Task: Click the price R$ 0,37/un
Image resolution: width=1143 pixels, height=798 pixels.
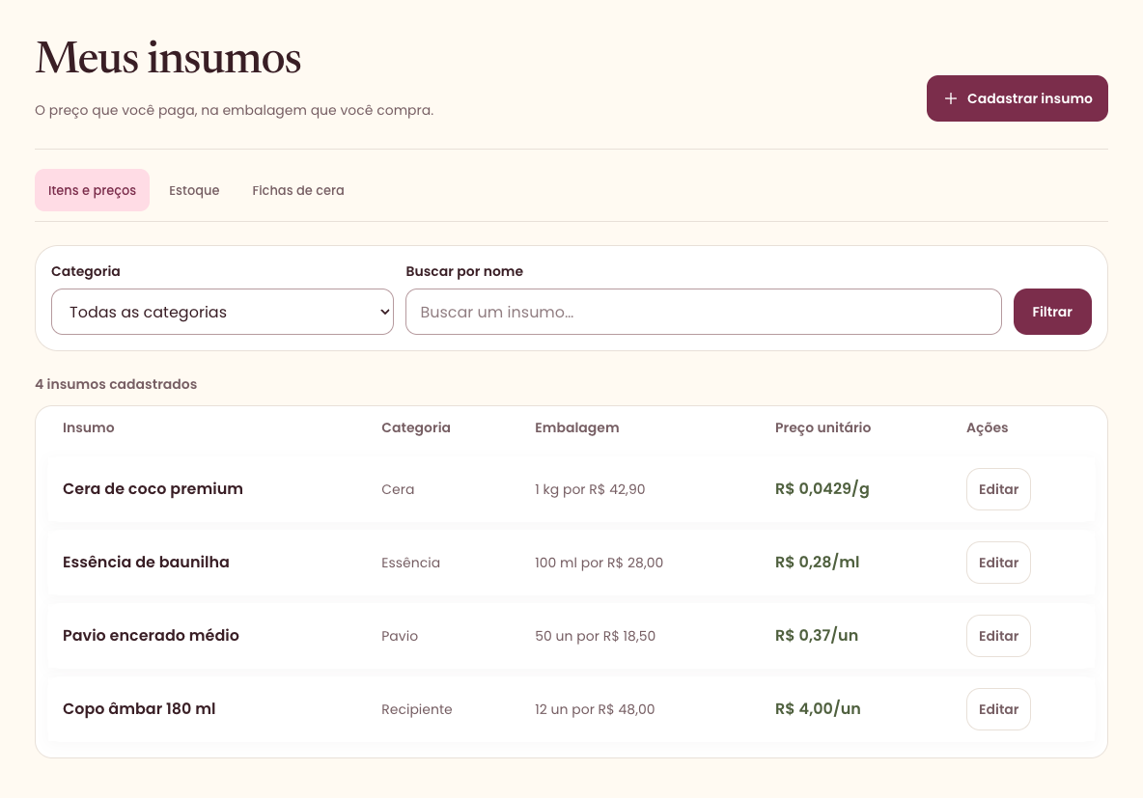Action: point(817,636)
